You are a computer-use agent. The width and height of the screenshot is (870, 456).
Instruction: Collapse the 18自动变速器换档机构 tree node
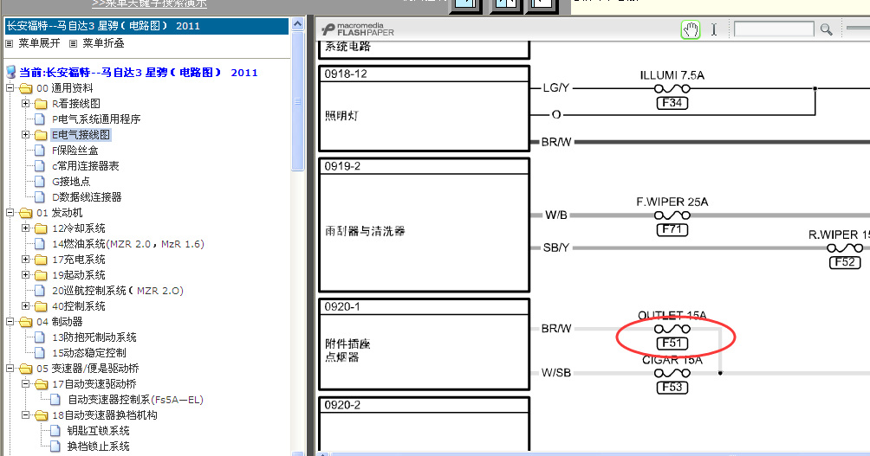[x=25, y=414]
